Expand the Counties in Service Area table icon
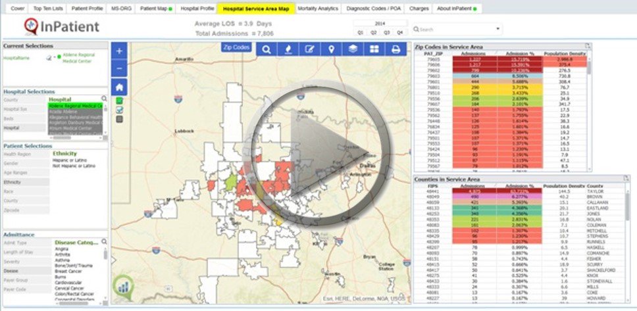The width and height of the screenshot is (637, 311). point(626,178)
